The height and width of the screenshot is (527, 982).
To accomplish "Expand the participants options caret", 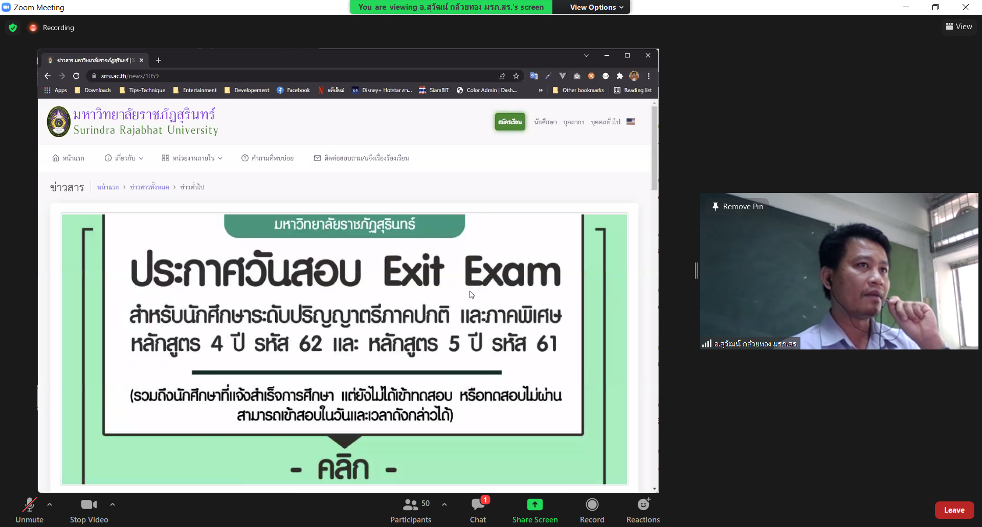I will pos(444,504).
